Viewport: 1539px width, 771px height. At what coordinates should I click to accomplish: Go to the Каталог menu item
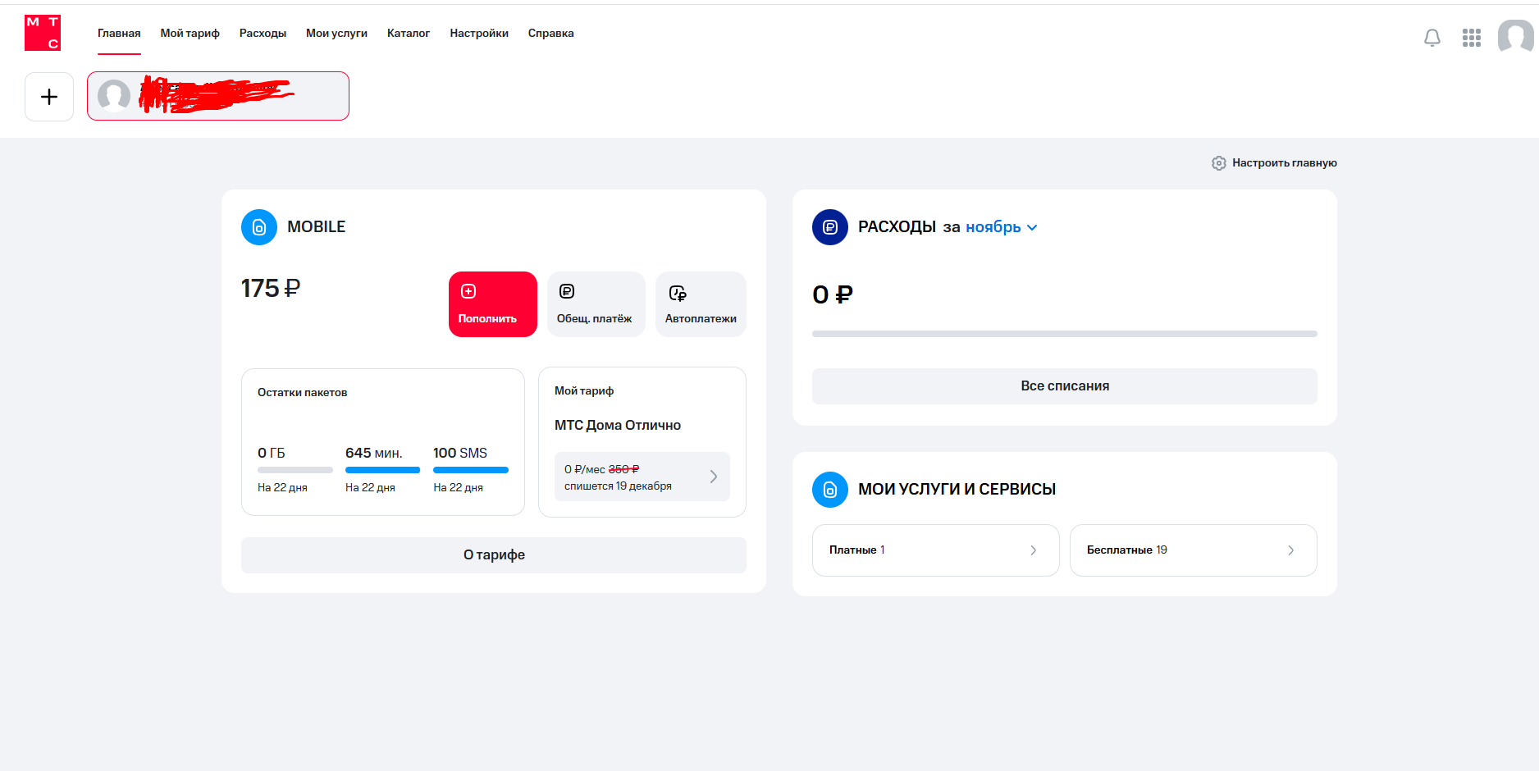tap(408, 34)
